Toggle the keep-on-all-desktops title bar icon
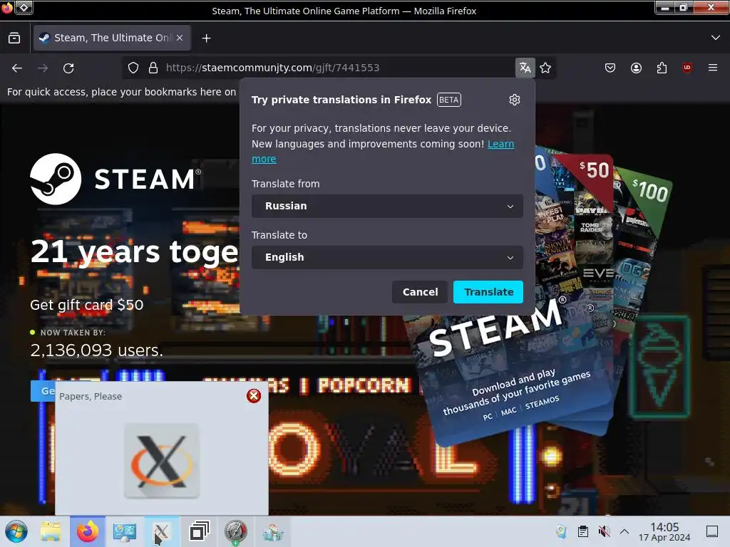The height and width of the screenshot is (547, 730). point(24,8)
